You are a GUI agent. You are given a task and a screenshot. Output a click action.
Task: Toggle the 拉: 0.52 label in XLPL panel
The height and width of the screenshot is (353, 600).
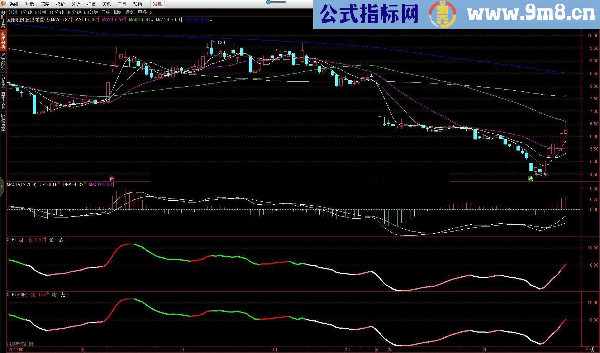[37, 240]
